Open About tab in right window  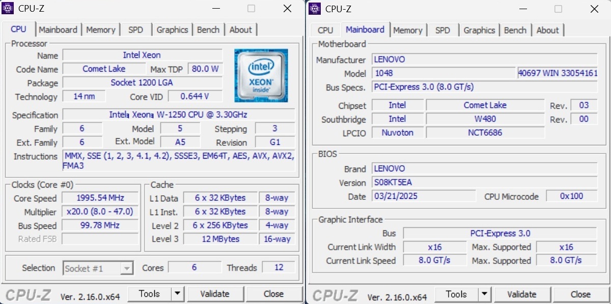coord(547,30)
